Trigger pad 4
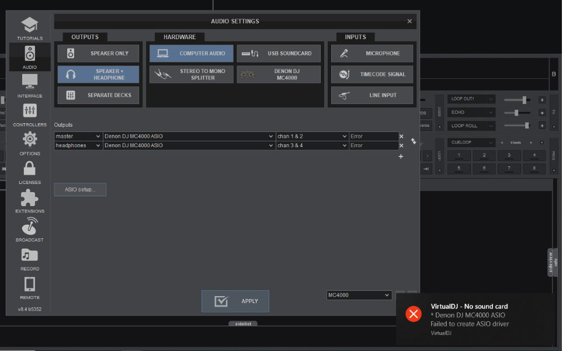Screen dimensions: 566x351 point(534,156)
